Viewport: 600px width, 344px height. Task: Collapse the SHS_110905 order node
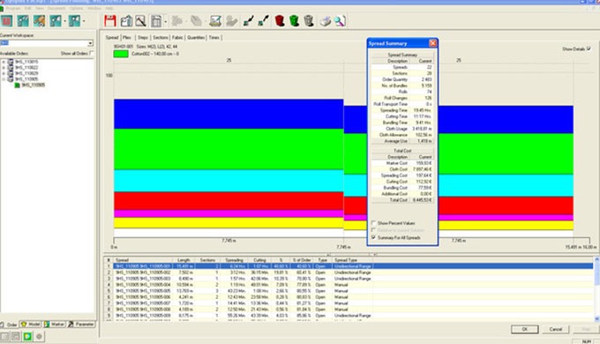pos(4,79)
